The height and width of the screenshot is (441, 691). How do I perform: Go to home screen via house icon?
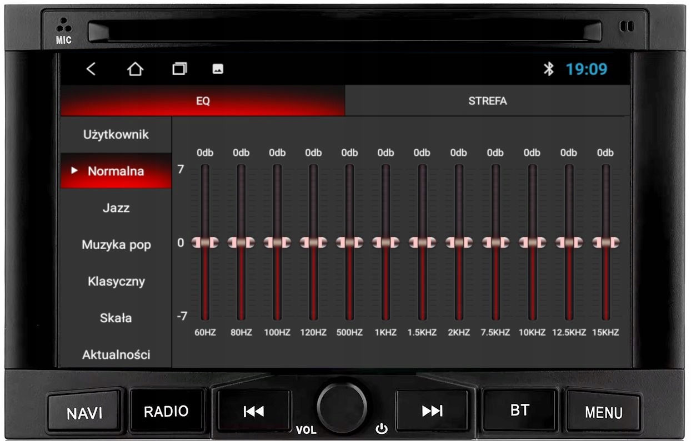click(135, 69)
